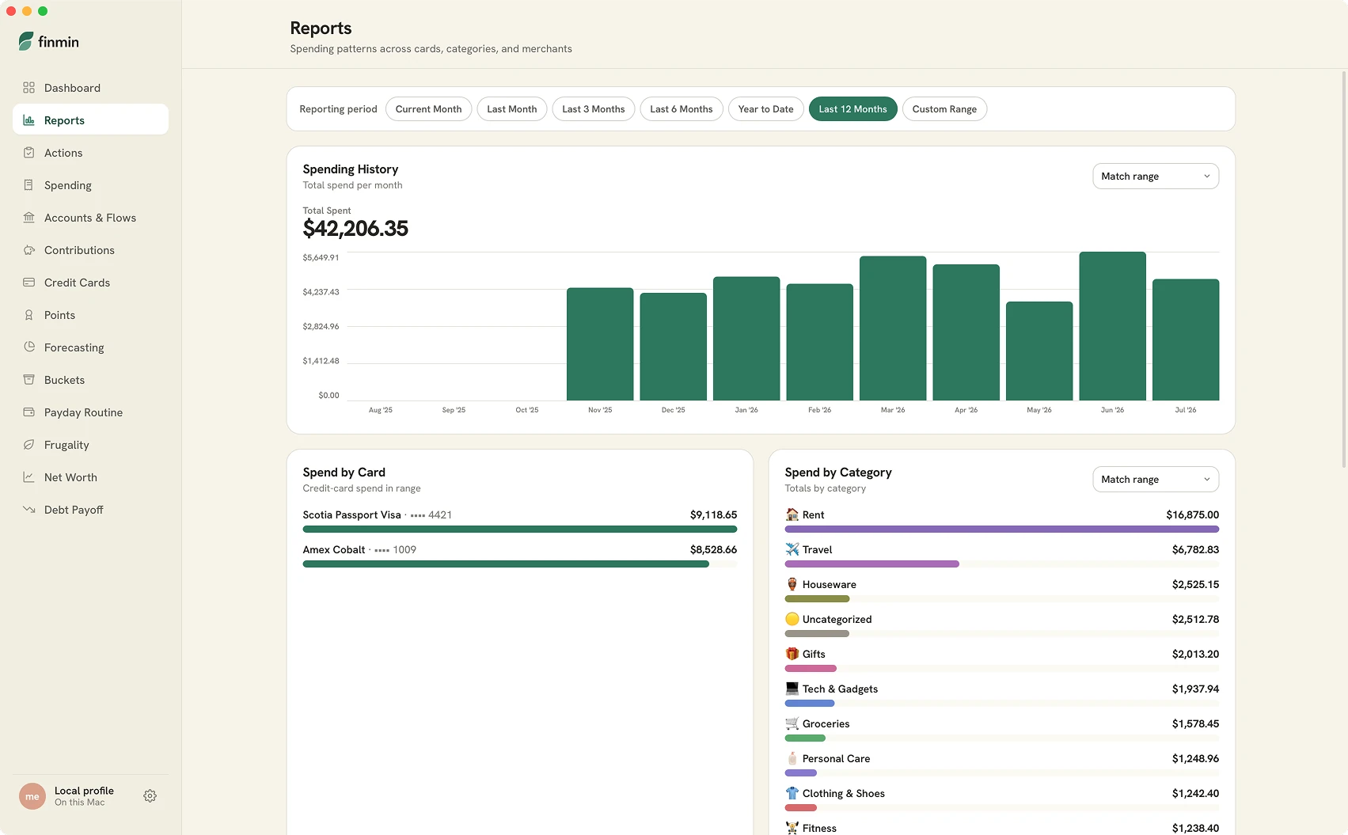
Task: Click the Frugality leaf icon
Action: point(28,445)
